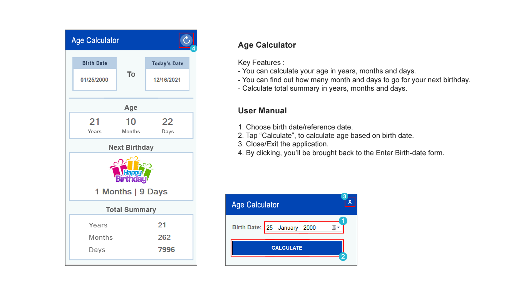Click the Total Summary heading

(x=131, y=209)
